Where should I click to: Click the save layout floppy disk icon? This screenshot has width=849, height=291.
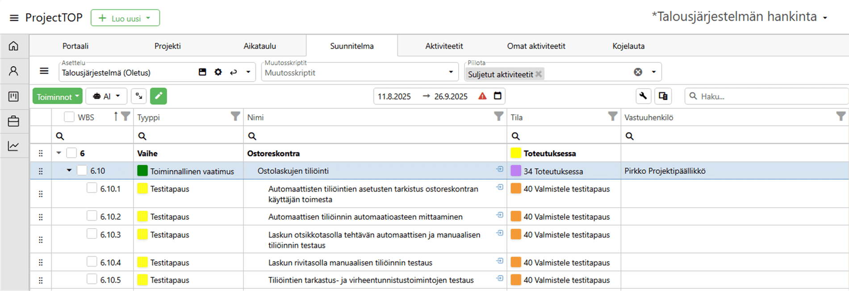point(202,72)
